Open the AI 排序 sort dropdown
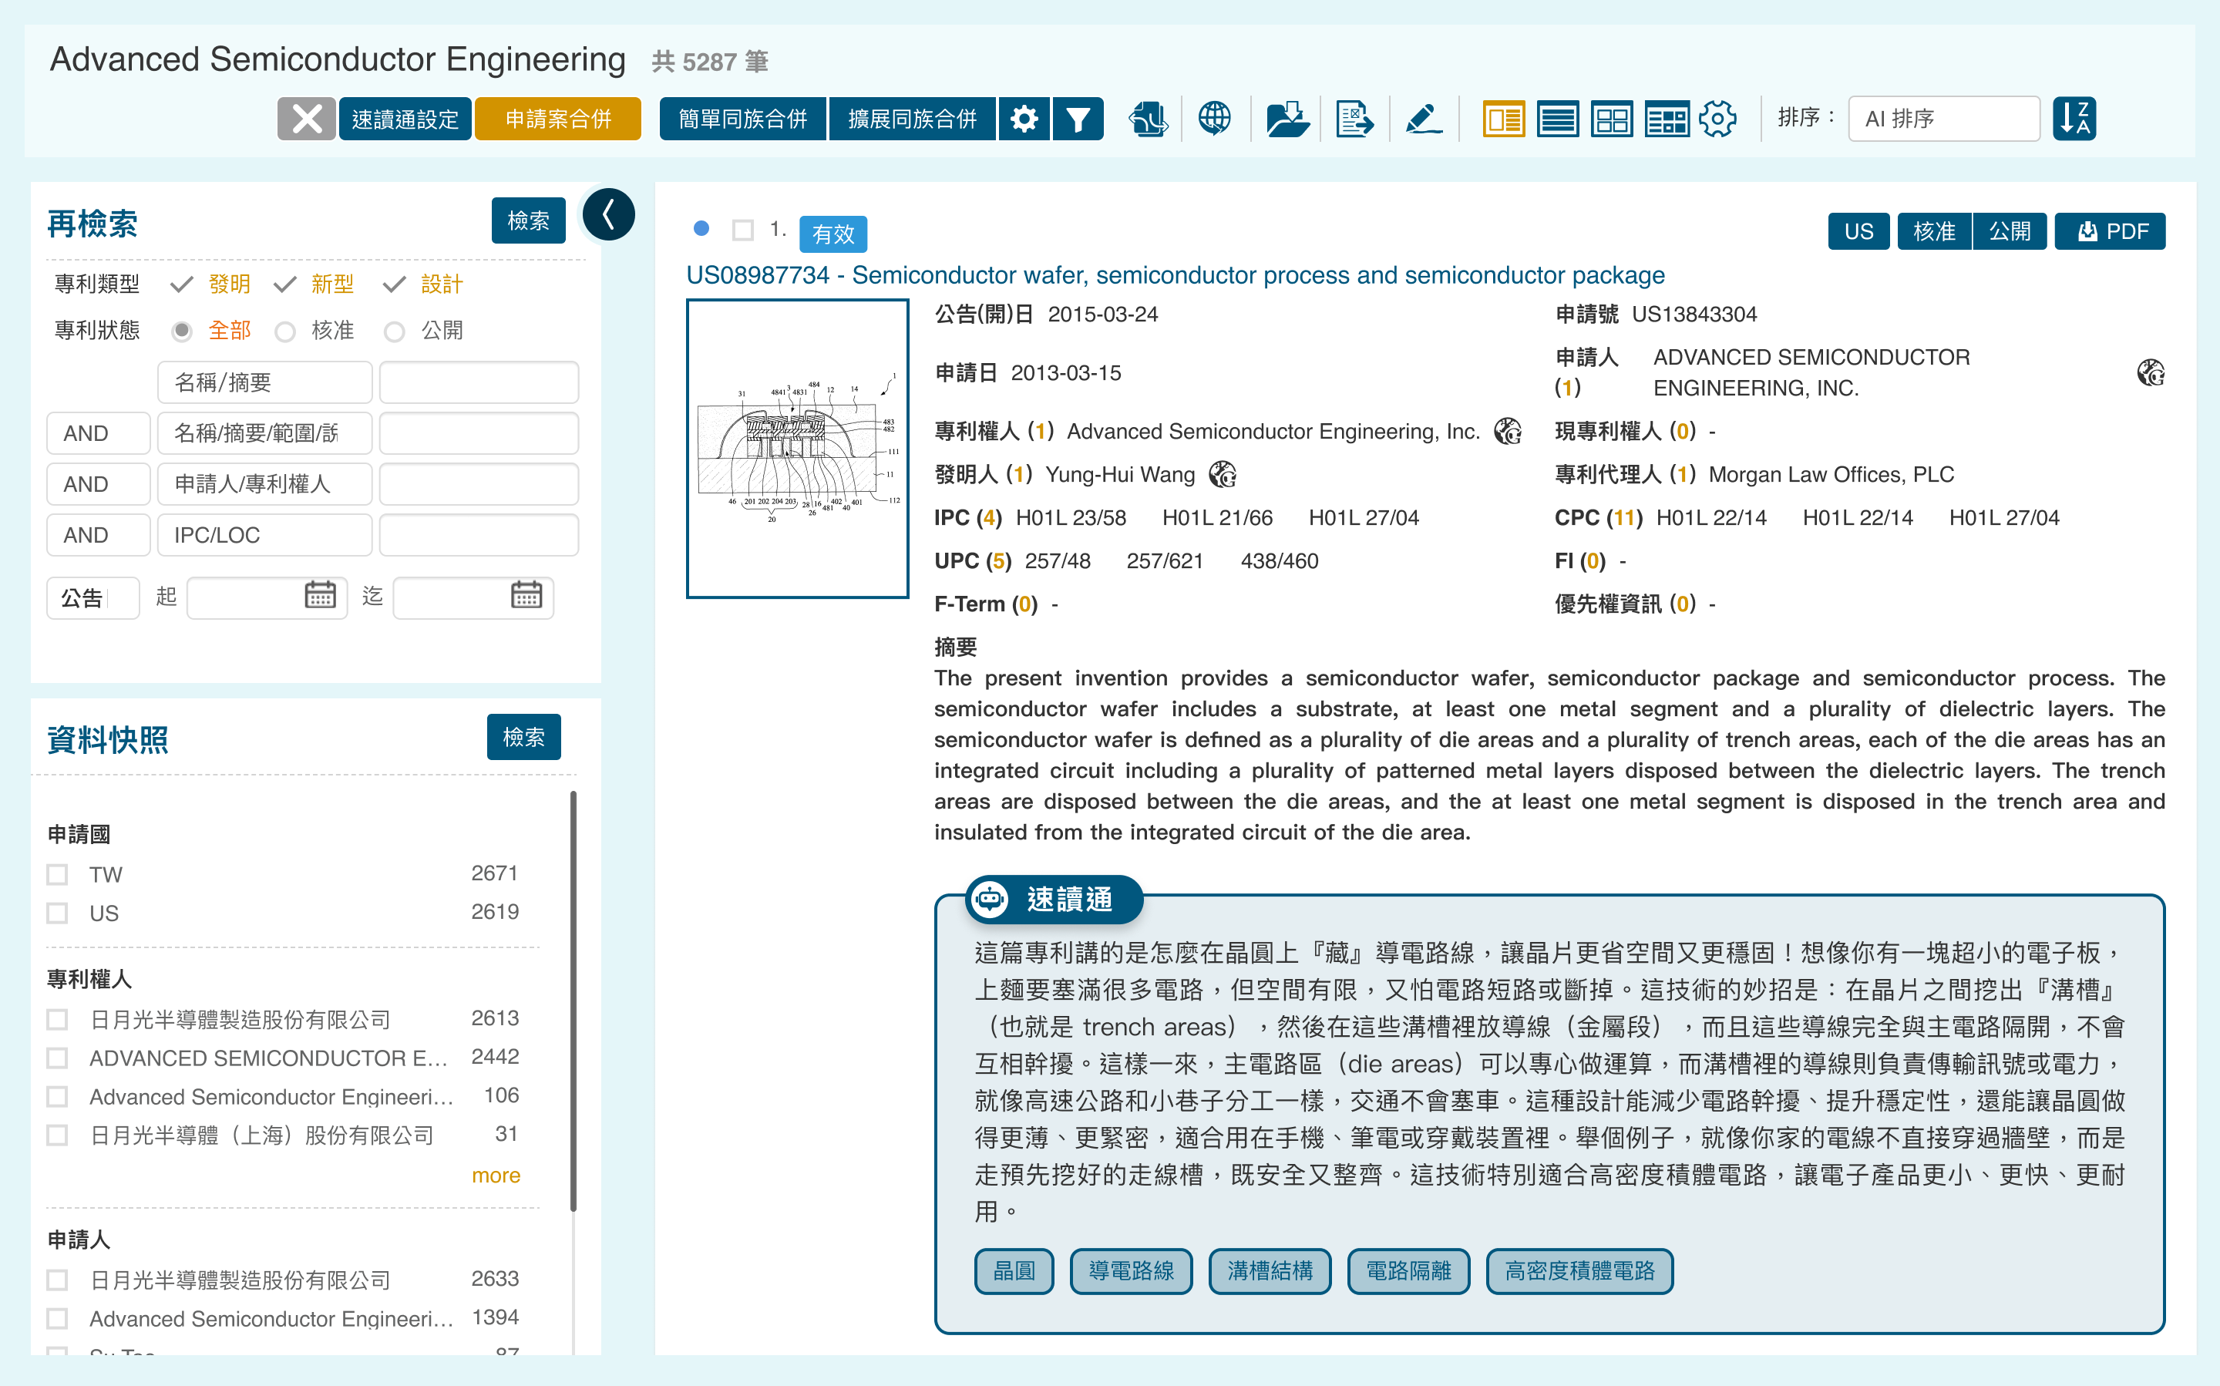The image size is (2220, 1386). tap(1943, 119)
